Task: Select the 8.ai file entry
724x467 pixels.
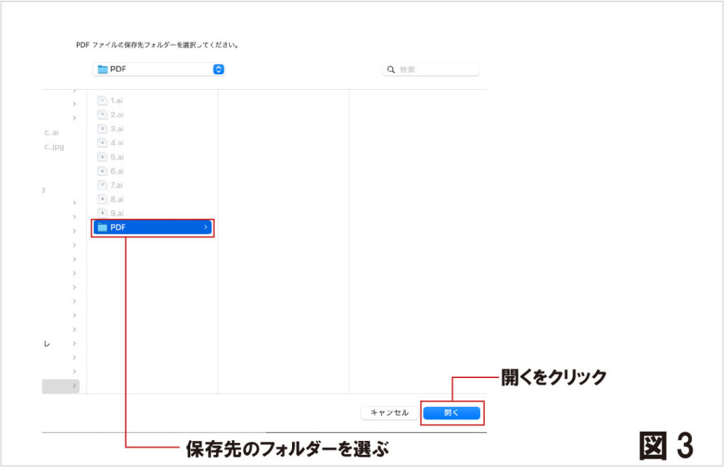Action: 117,199
